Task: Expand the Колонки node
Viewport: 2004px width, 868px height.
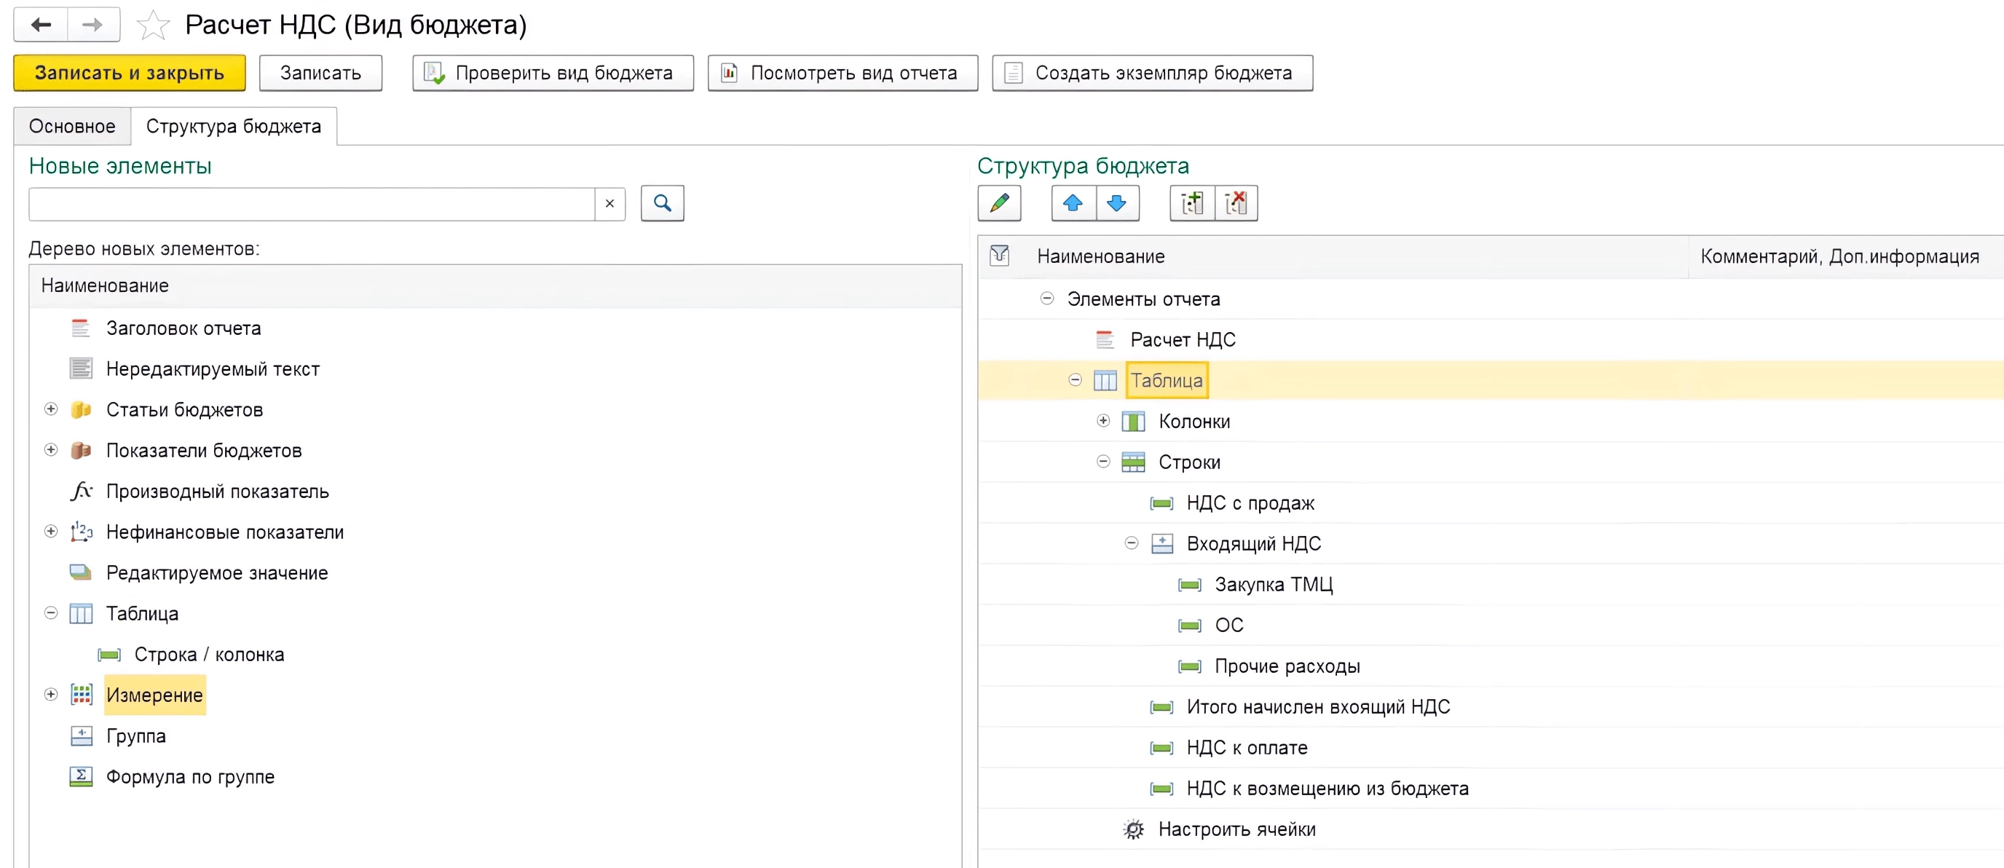Action: click(x=1102, y=421)
